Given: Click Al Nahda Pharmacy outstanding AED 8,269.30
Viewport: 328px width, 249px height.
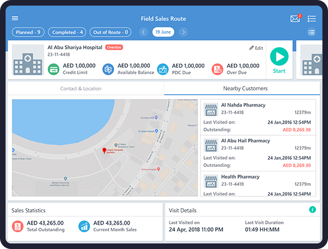Looking at the screenshot, I should point(296,130).
